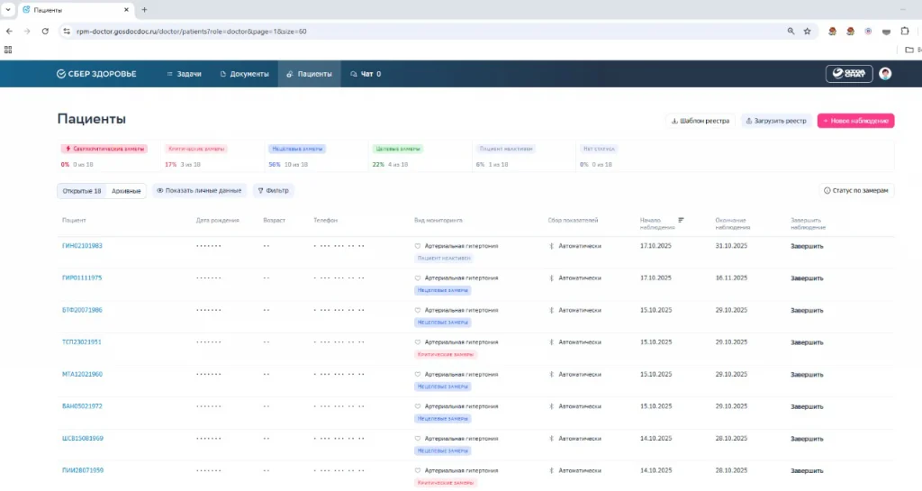Go to the Задачи menu section

point(184,74)
